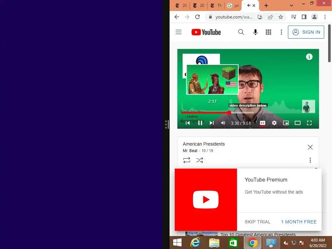Open Chrome media controls icon
The height and width of the screenshot is (249, 332).
[x=293, y=17]
